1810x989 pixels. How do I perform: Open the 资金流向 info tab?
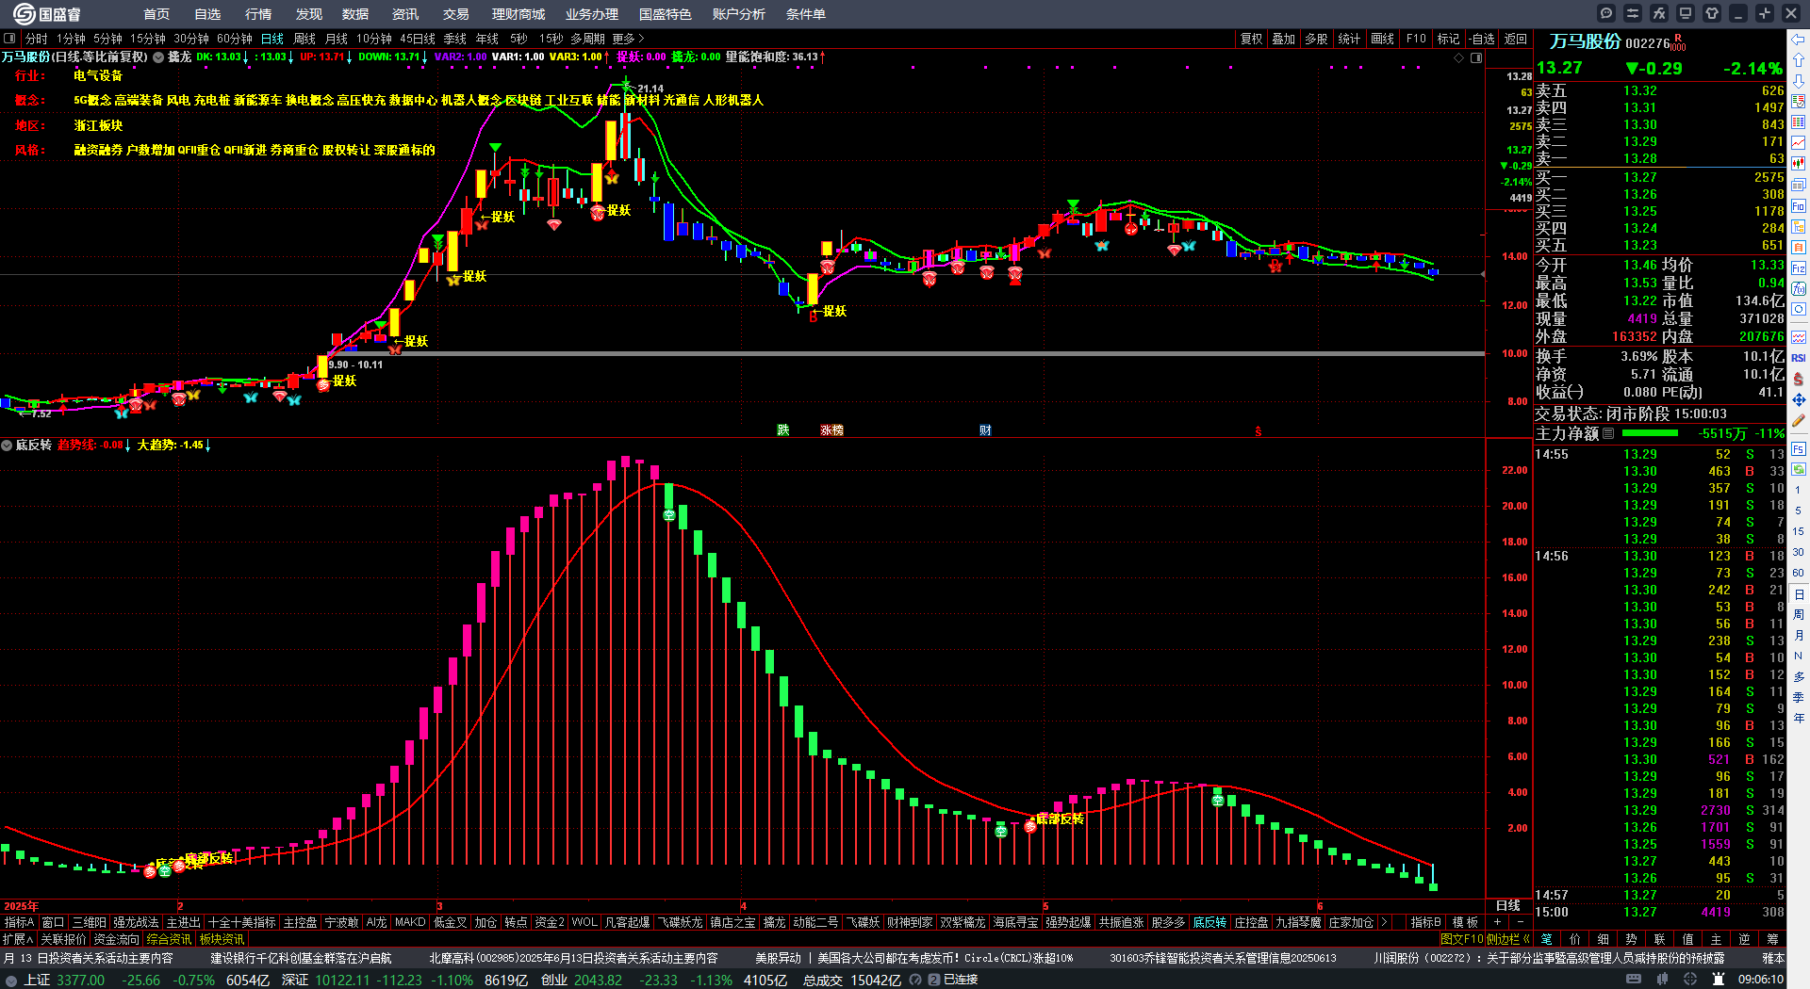tap(116, 939)
